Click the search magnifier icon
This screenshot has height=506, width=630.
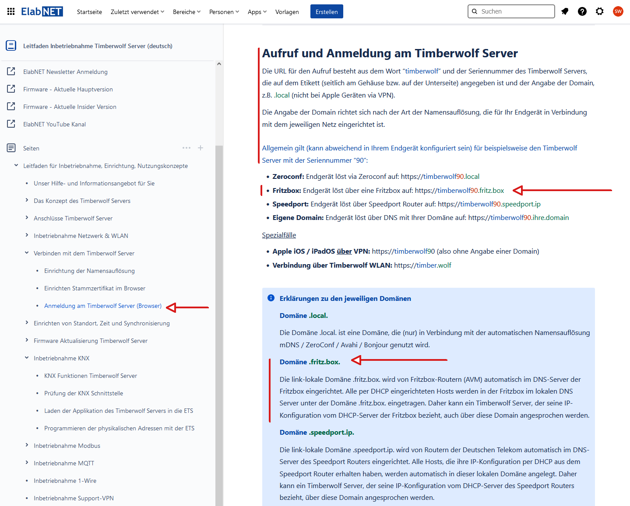[x=475, y=11]
